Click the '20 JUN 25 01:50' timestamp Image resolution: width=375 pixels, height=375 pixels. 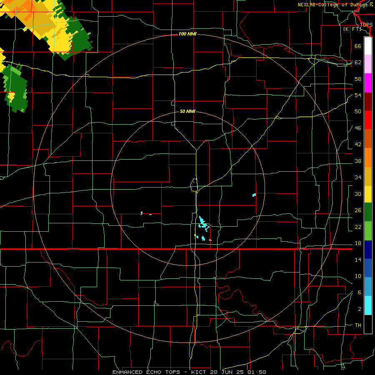click(238, 372)
